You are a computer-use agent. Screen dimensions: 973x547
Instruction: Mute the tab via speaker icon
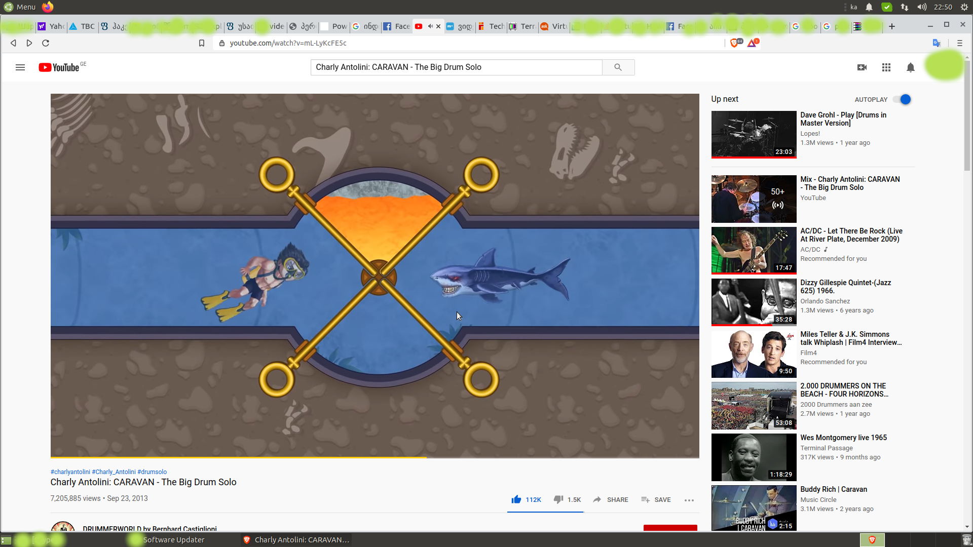pyautogui.click(x=430, y=26)
